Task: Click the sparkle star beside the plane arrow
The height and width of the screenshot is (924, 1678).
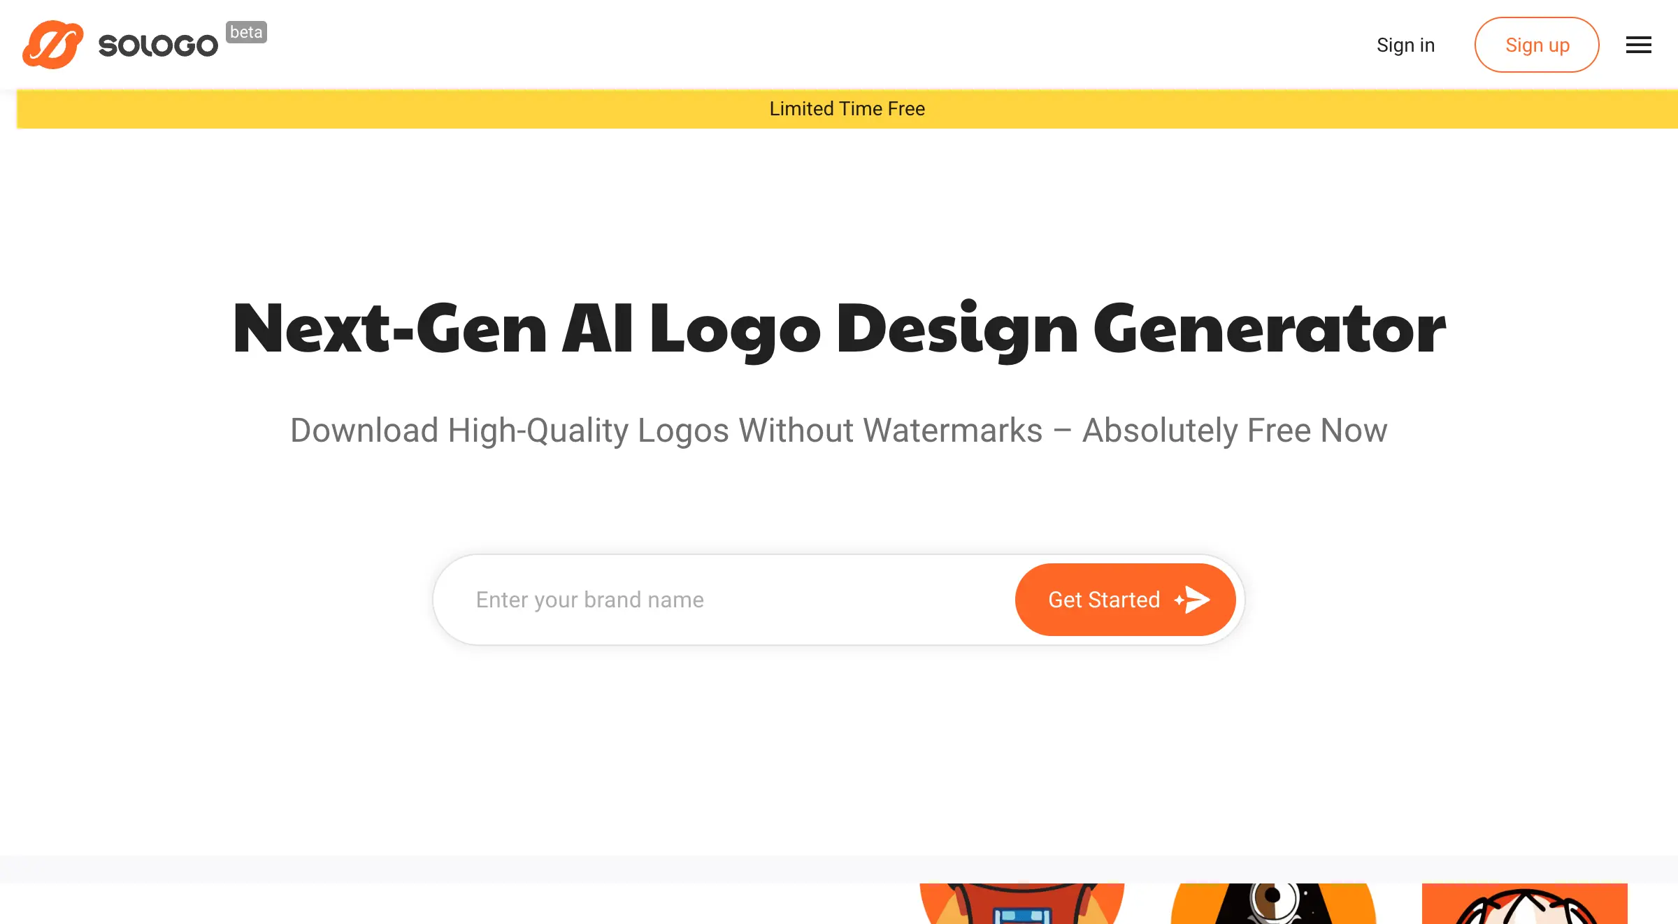Action: (x=1179, y=600)
